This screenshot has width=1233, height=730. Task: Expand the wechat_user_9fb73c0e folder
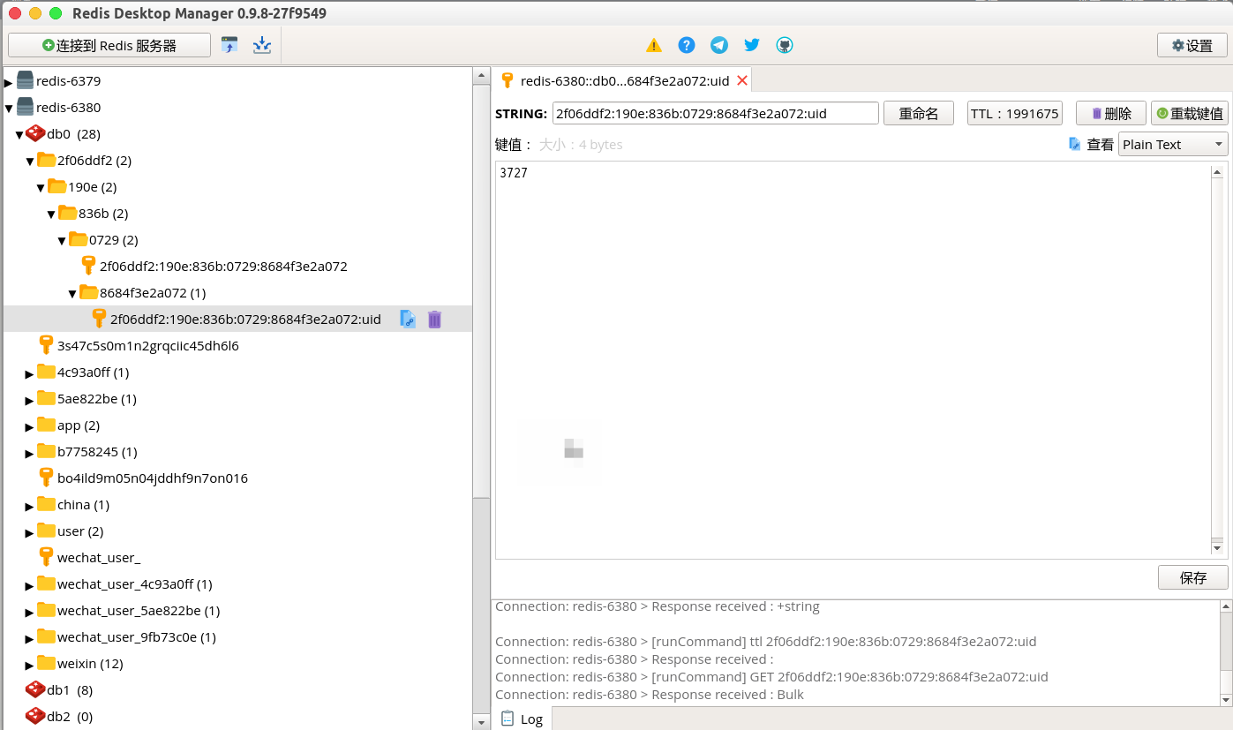(x=30, y=638)
